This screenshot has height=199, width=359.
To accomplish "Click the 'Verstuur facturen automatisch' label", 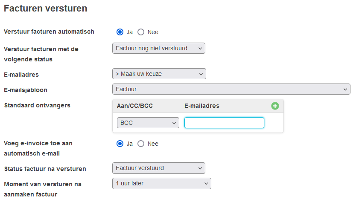I will [49, 32].
